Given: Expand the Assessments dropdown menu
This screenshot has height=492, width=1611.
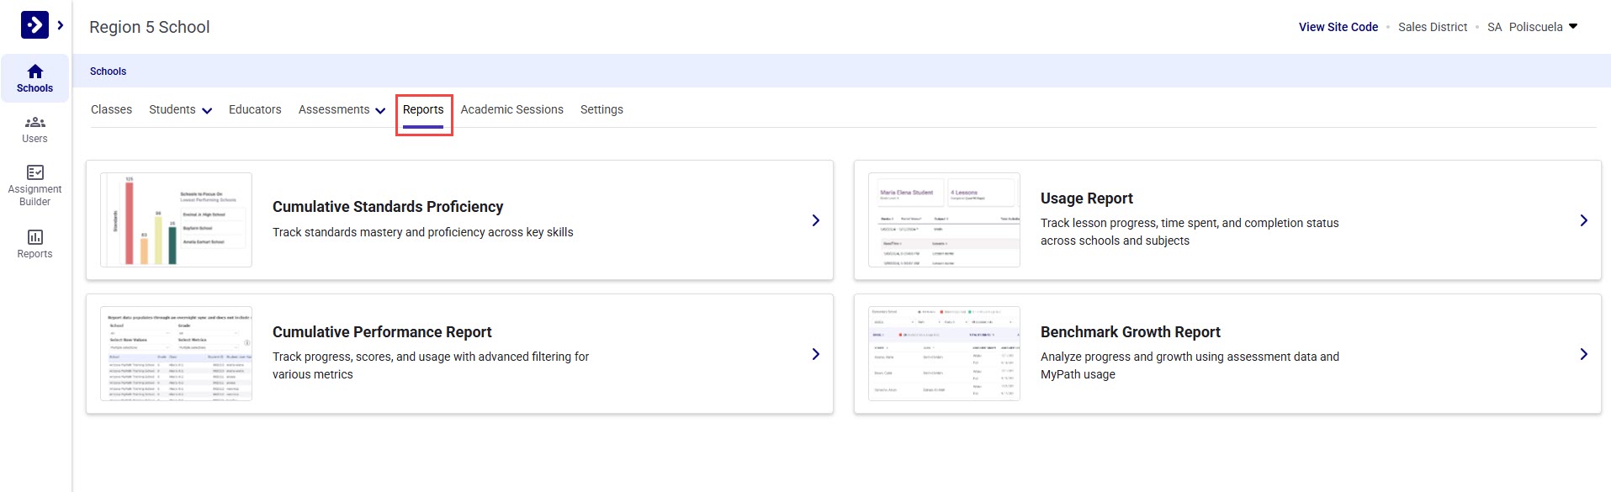Looking at the screenshot, I should click(x=342, y=110).
